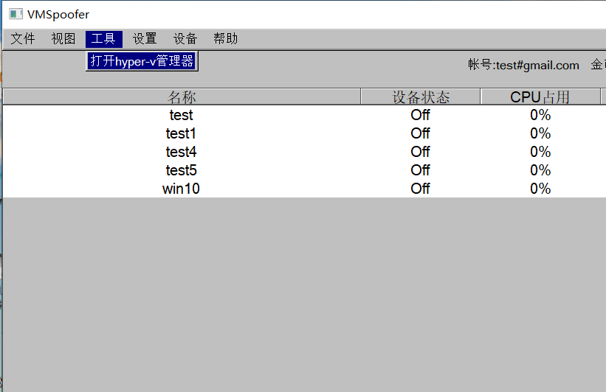Image resolution: width=606 pixels, height=392 pixels.
Task: Click the VMSpoofer title bar icon
Action: tap(16, 14)
